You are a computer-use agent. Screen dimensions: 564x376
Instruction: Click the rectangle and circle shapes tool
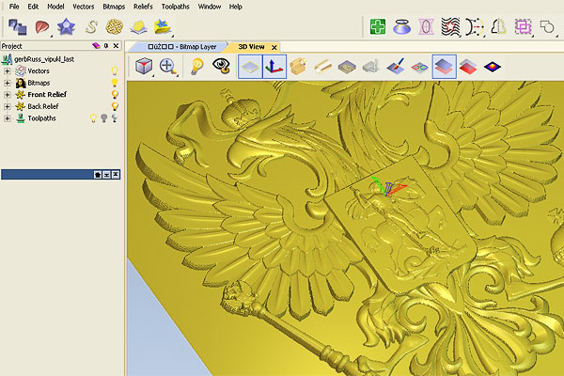pyautogui.click(x=547, y=27)
